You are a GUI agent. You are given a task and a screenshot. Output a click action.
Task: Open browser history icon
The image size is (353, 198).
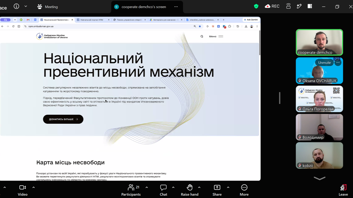[x=238, y=26]
